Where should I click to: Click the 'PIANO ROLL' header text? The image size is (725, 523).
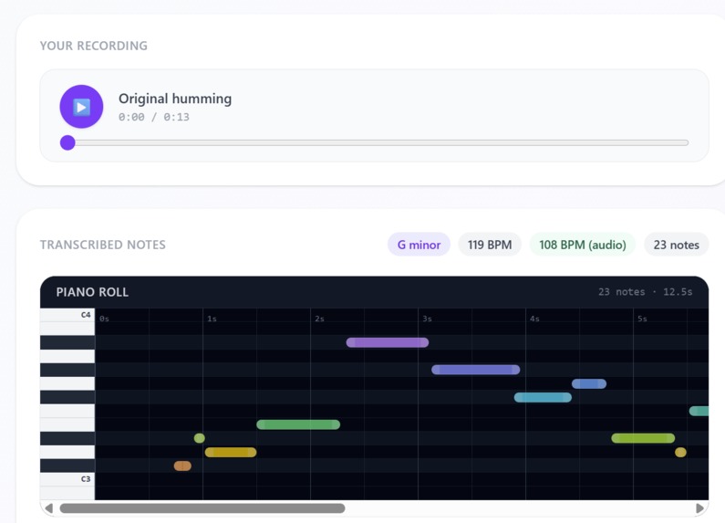92,292
